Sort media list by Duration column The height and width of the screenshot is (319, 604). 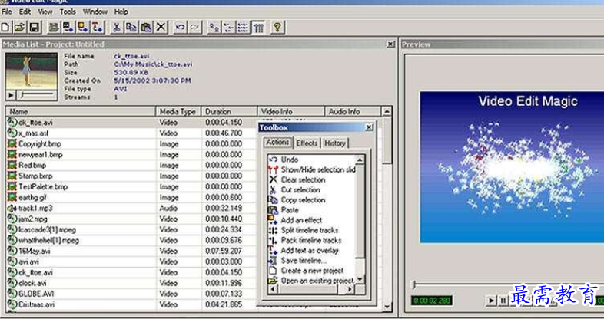229,111
